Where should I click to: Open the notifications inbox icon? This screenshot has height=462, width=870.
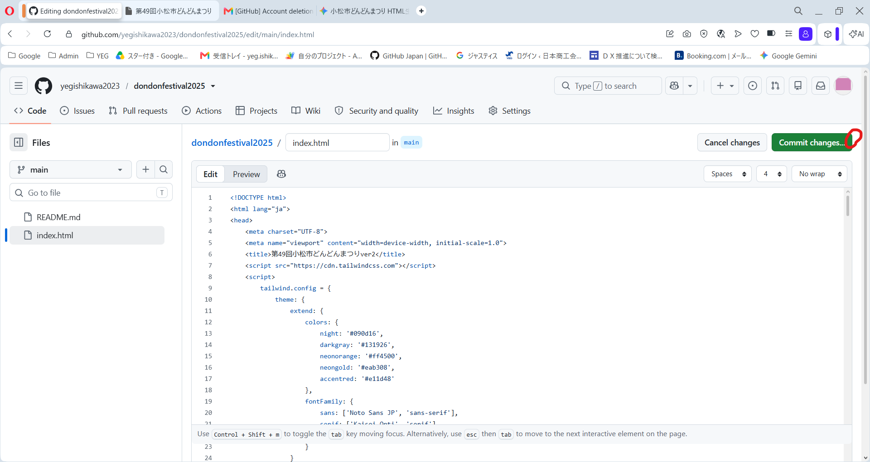pos(821,86)
